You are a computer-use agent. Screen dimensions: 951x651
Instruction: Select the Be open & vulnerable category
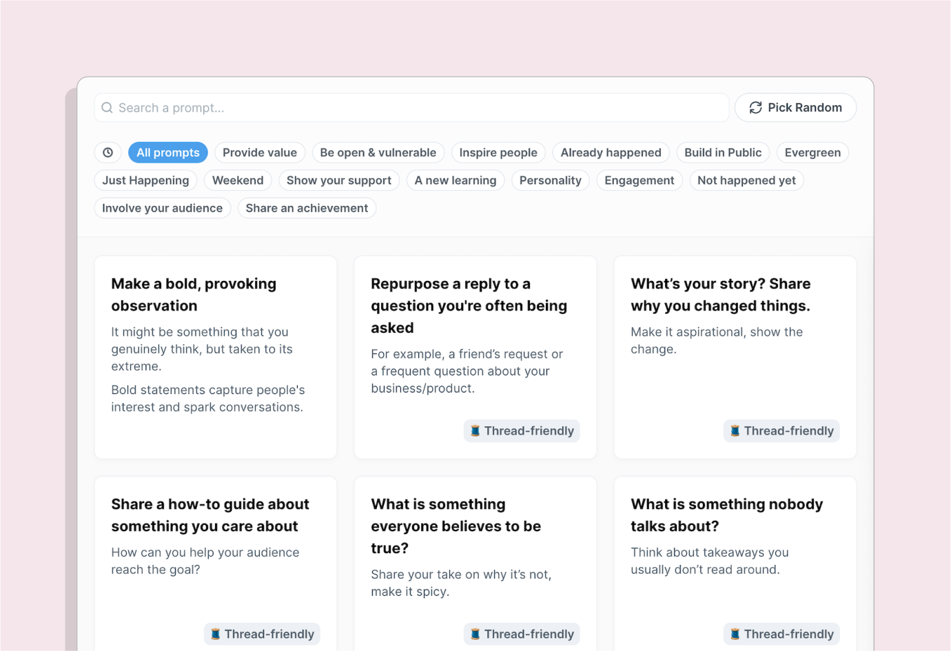378,152
